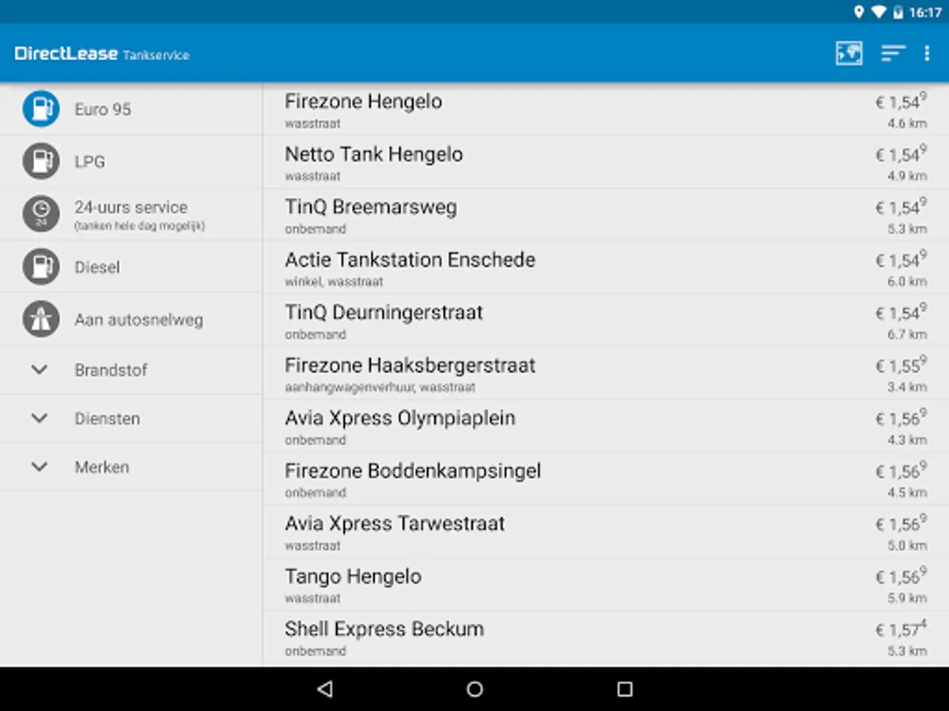Open Firezone Hengelo station
The image size is (949, 711).
[606, 109]
